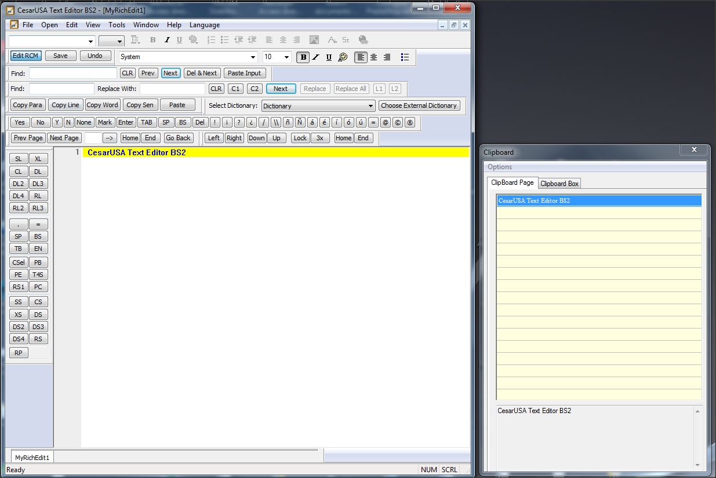716x478 pixels.
Task: Insert the registered ® symbol
Action: click(410, 122)
